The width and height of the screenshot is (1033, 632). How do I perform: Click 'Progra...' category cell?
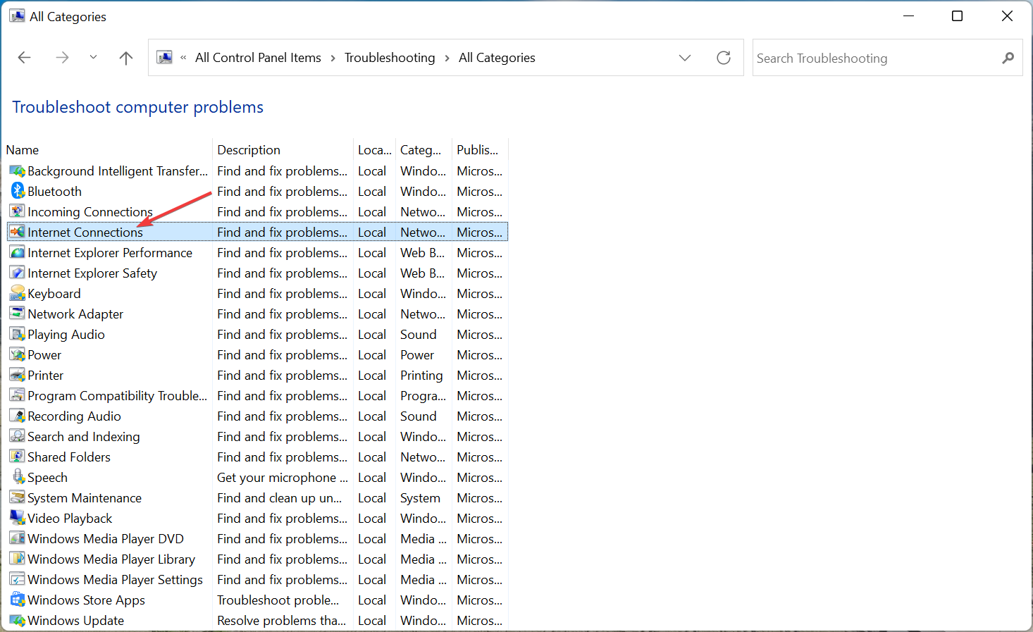coord(423,396)
